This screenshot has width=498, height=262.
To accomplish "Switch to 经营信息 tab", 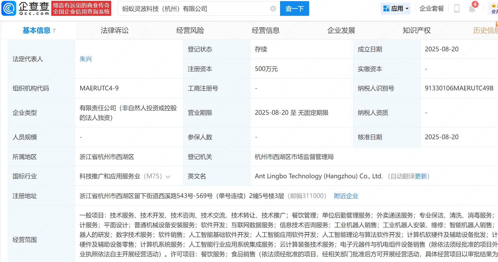I will point(266,30).
